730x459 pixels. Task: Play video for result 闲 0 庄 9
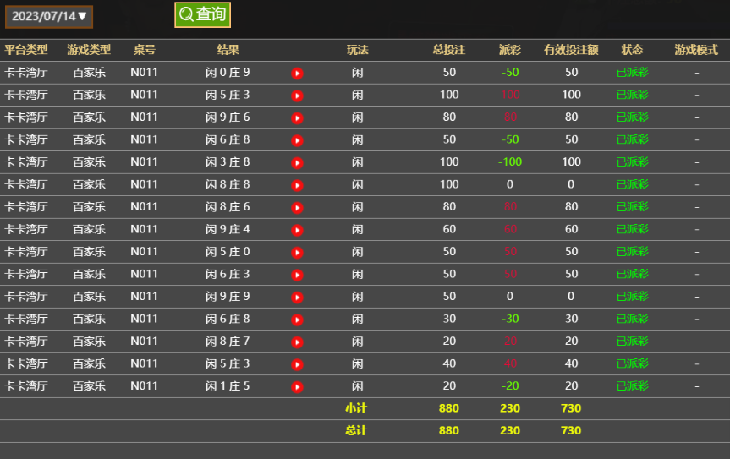click(297, 73)
